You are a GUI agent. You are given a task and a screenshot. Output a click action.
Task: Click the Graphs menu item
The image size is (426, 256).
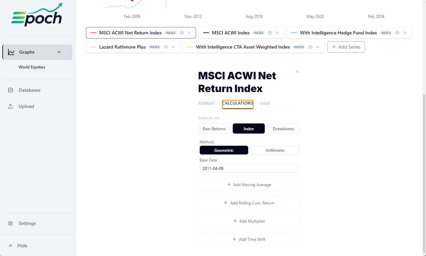pos(37,52)
